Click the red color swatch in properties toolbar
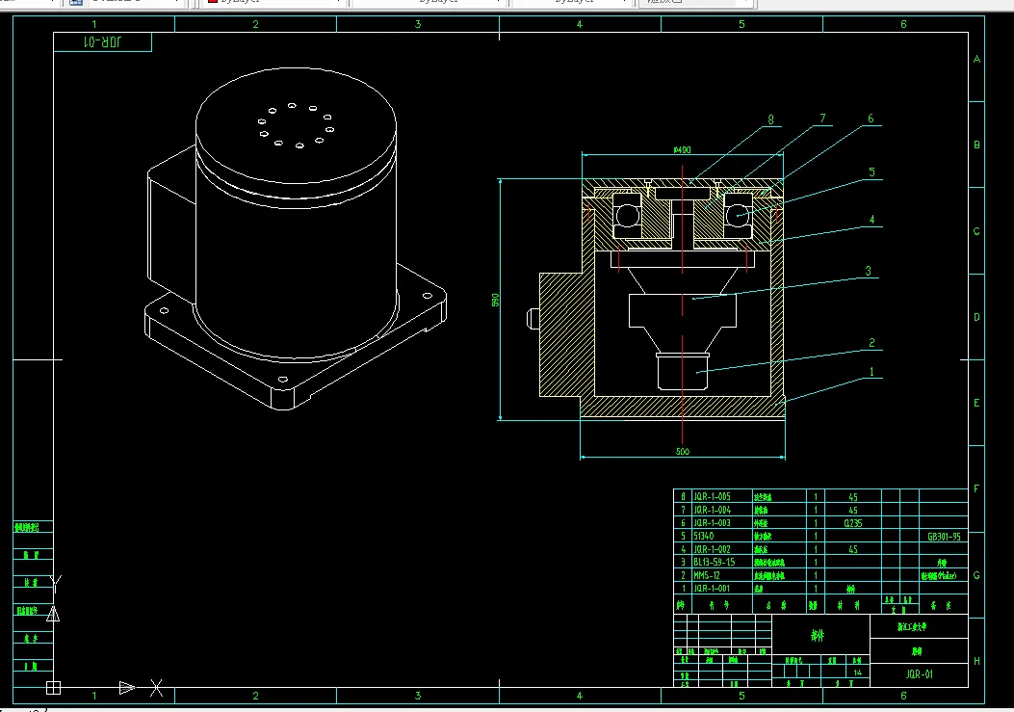This screenshot has width=1014, height=712. coord(212,1)
